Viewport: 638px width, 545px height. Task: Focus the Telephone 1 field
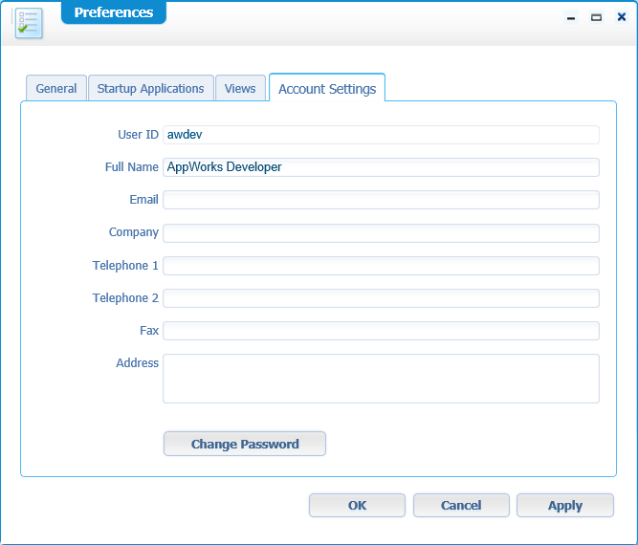pyautogui.click(x=381, y=266)
